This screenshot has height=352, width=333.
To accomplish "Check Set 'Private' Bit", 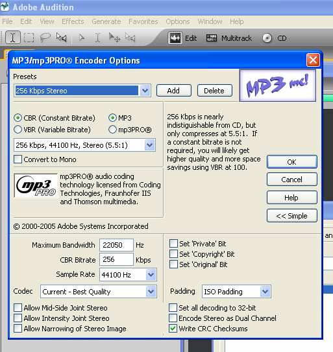I will pos(173,244).
